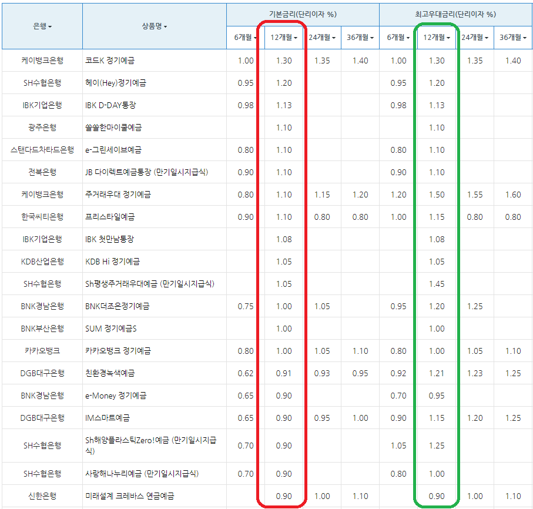Select product KDB Hi 정기예금
The image size is (533, 509).
112,262
